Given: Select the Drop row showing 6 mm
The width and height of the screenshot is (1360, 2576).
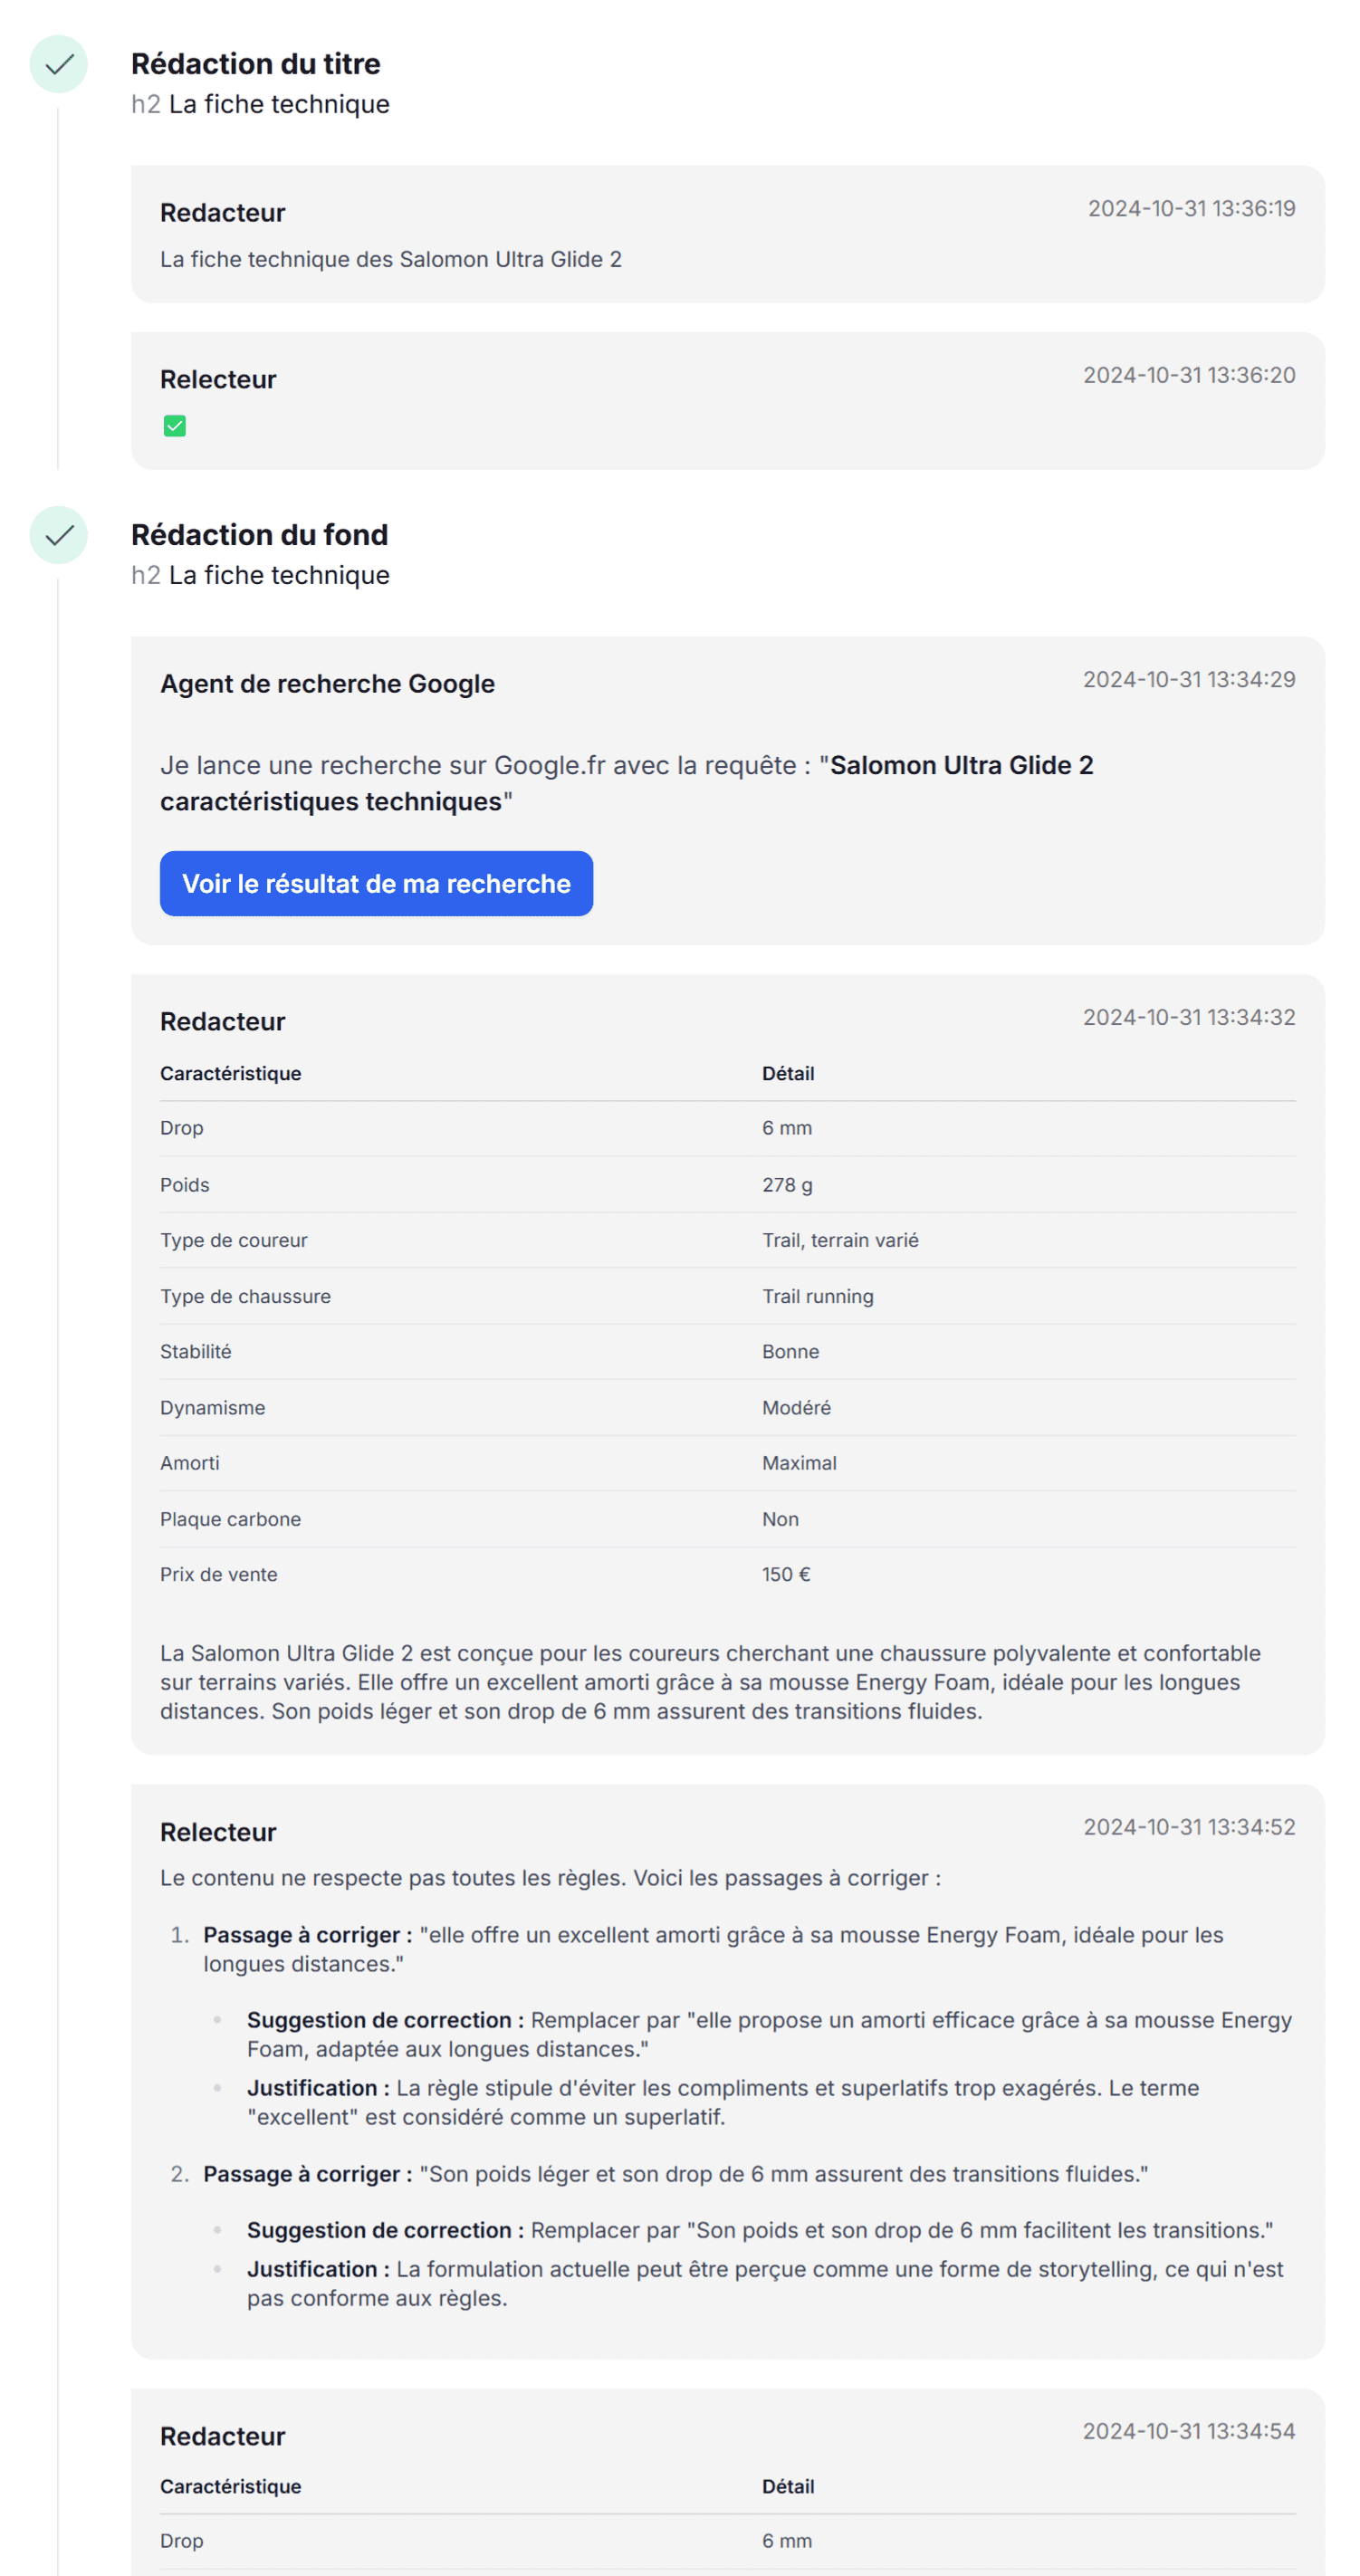Looking at the screenshot, I should (x=727, y=1128).
